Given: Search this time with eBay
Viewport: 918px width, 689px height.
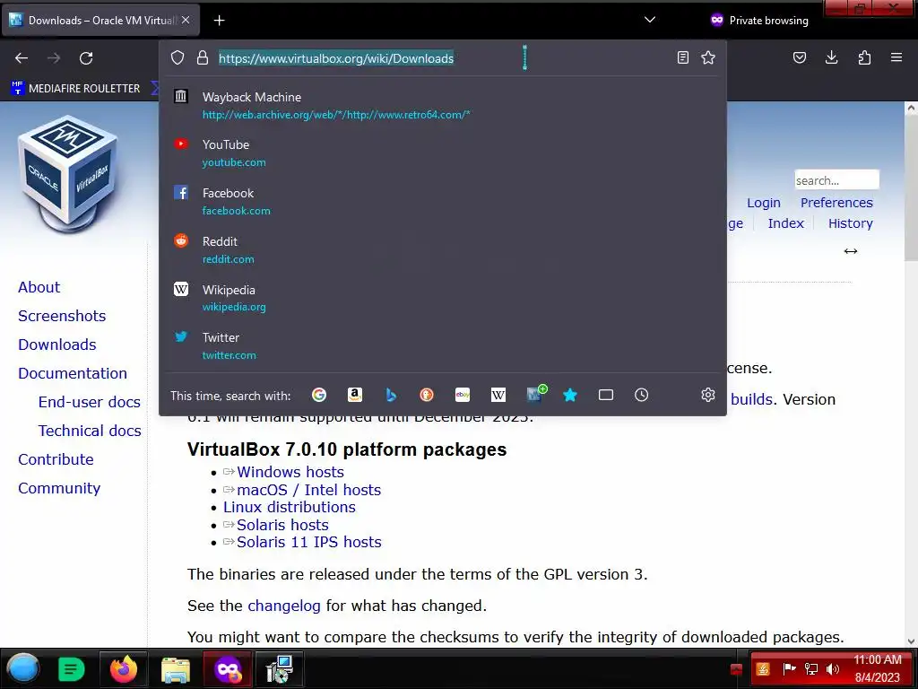Looking at the screenshot, I should click(463, 395).
